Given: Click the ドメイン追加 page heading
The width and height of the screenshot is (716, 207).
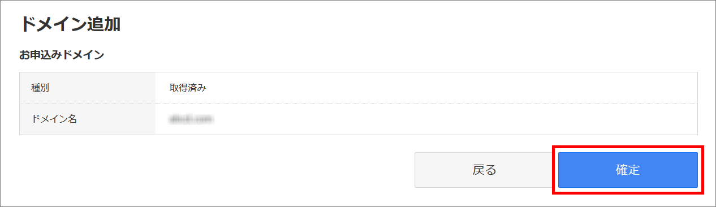Looking at the screenshot, I should click(x=71, y=24).
